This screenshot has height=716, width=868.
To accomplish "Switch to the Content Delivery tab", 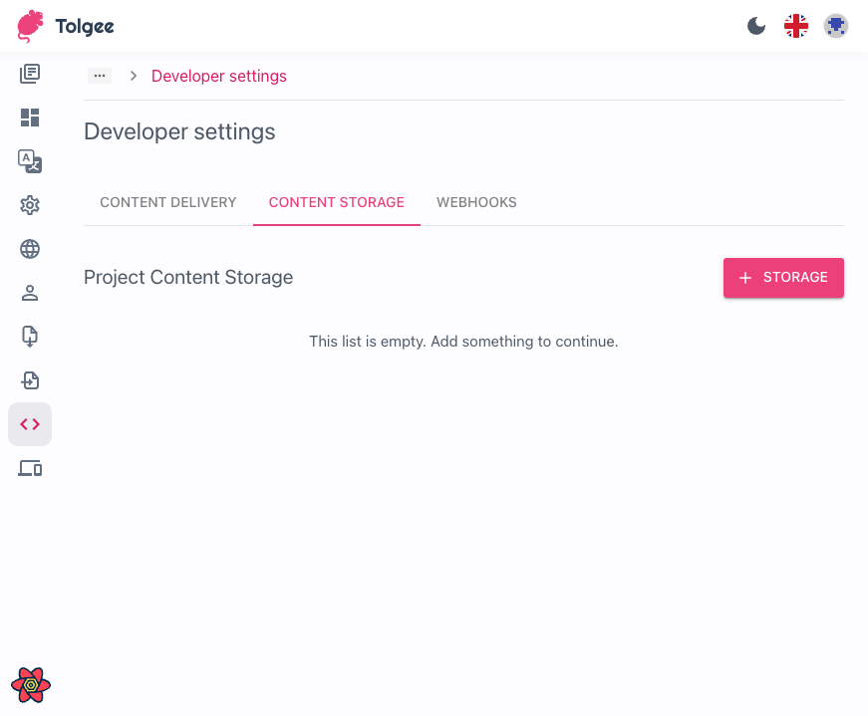I will (x=167, y=202).
